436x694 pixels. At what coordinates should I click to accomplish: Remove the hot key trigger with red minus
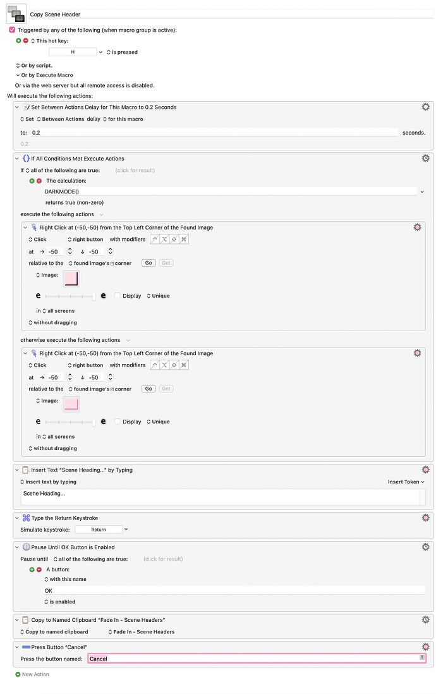26,40
